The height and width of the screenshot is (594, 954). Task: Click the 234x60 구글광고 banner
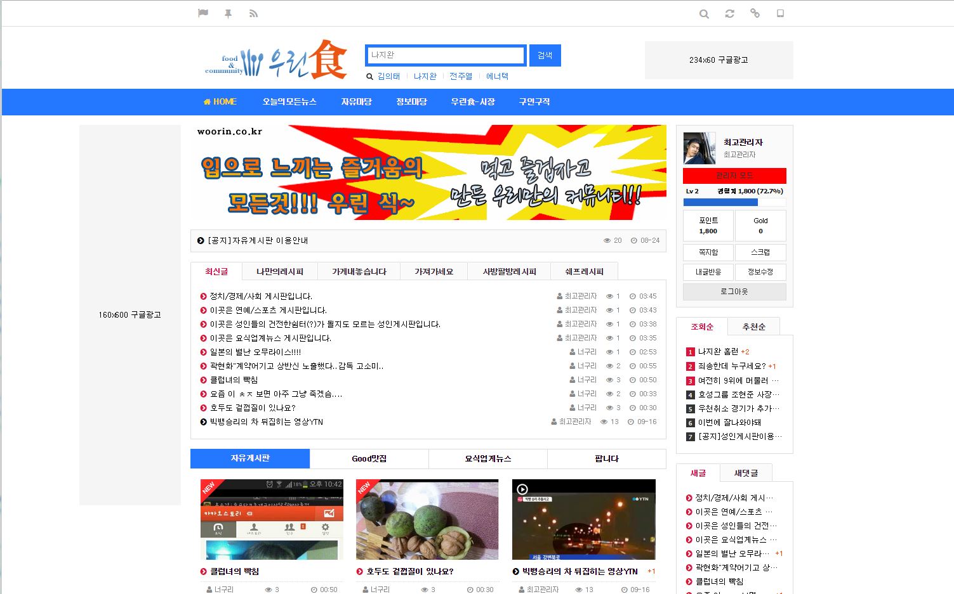(x=719, y=60)
